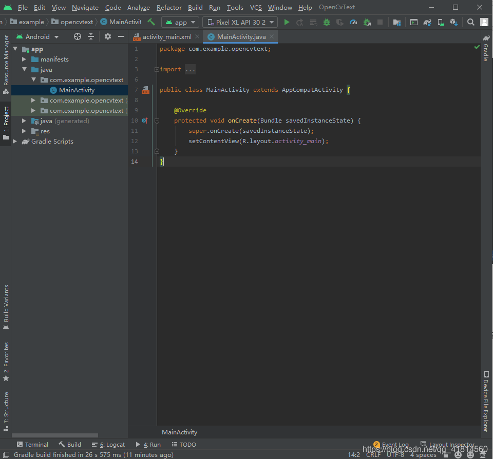
Task: Open the Refactor menu
Action: pyautogui.click(x=168, y=7)
